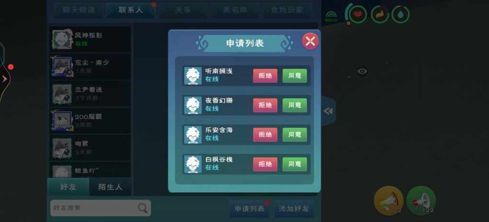Reject the request from 夜香幻珊

[x=265, y=105]
